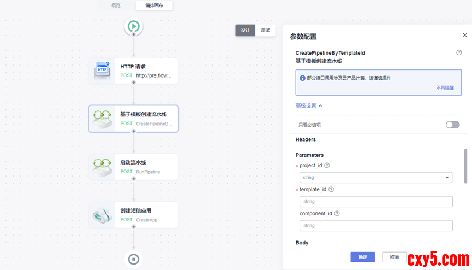Click help icon next to project_id
The height and width of the screenshot is (270, 472).
327,166
